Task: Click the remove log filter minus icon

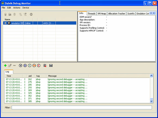Action: pyautogui.click(x=14, y=66)
